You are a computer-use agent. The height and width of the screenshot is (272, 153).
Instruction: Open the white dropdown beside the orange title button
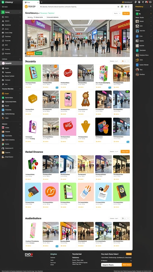click(117, 13)
